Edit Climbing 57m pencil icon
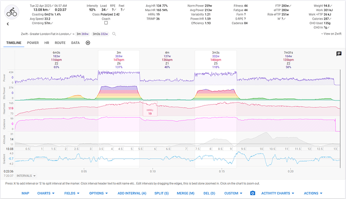346x199 pixels. tap(52, 23)
